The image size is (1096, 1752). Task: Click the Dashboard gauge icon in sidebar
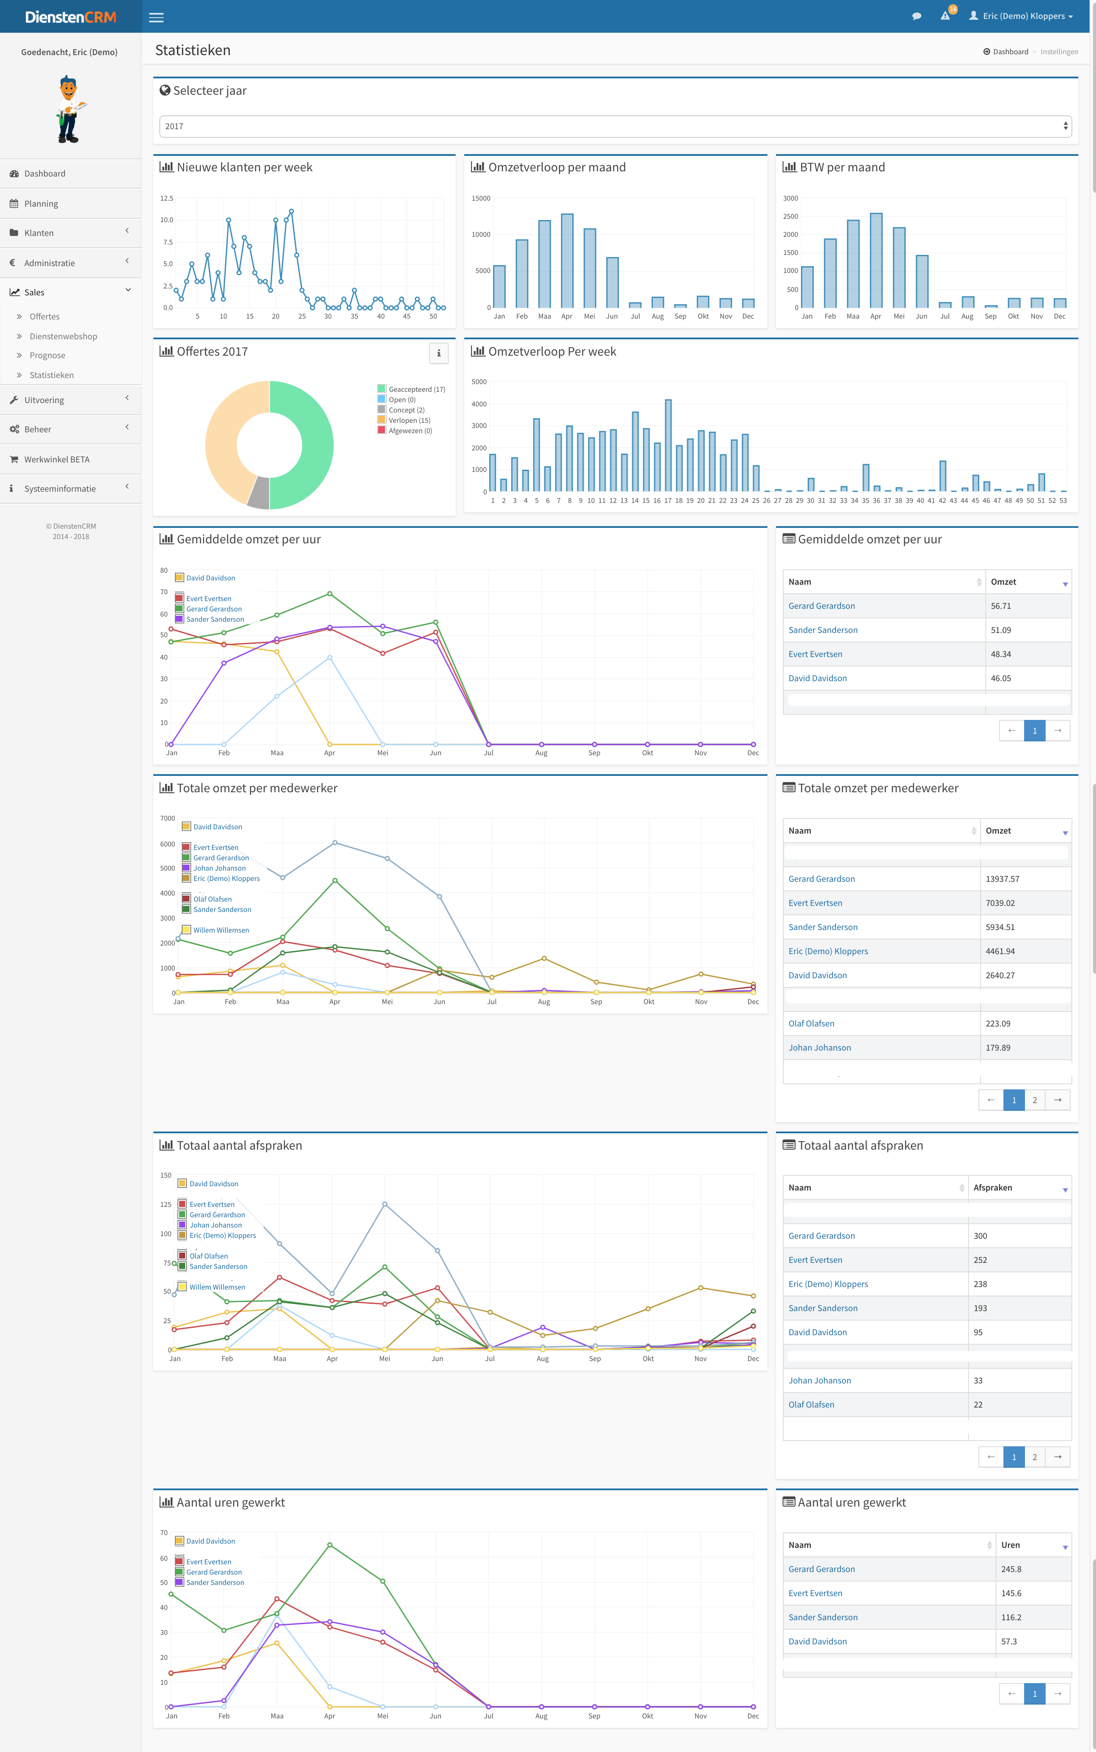point(14,174)
